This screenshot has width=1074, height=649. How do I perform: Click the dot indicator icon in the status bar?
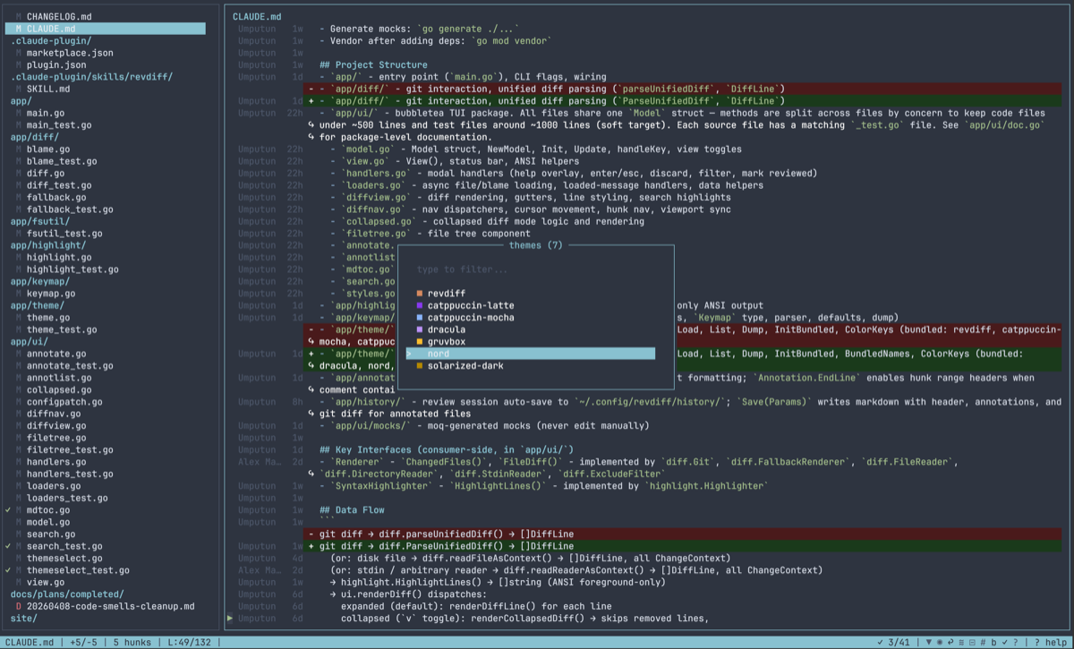tap(941, 642)
